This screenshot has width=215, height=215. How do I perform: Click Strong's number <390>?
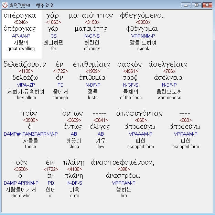click(124, 169)
